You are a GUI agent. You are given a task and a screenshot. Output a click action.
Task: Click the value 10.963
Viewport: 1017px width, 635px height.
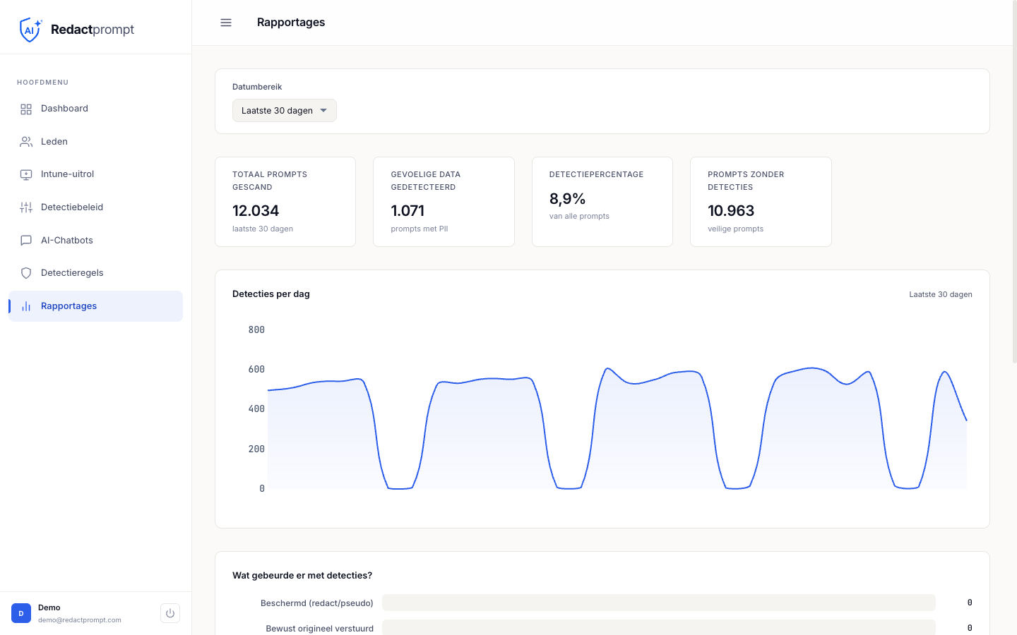pos(731,211)
